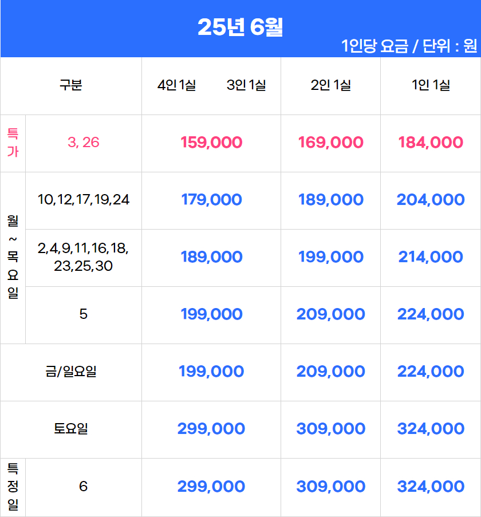Click the 179,000 weekday price
This screenshot has height=517, width=481.
pos(211,199)
